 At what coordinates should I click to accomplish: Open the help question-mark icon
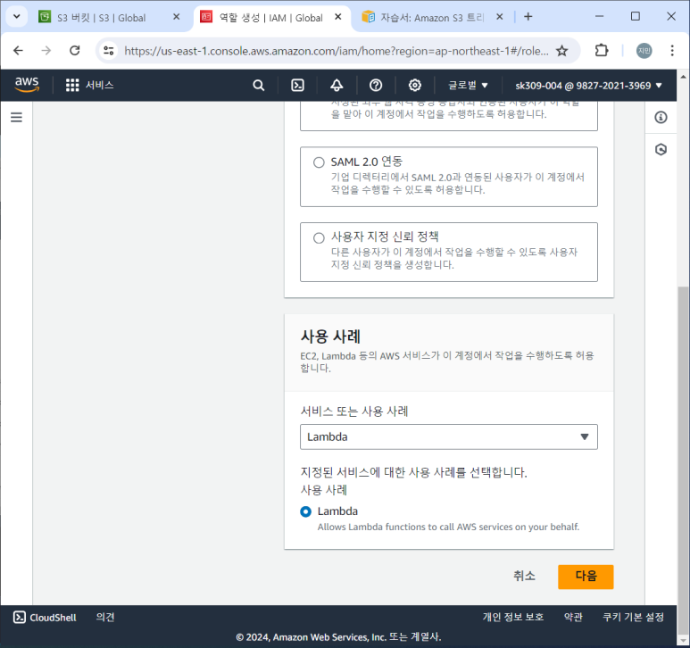pyautogui.click(x=376, y=86)
